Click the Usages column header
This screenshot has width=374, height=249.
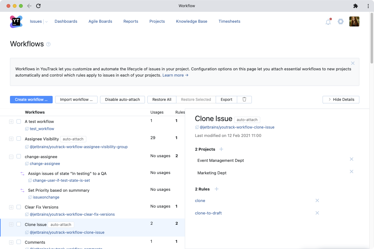(157, 112)
